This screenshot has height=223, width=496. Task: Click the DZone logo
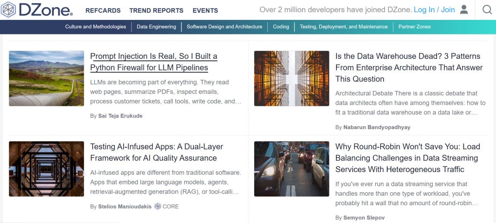point(37,10)
